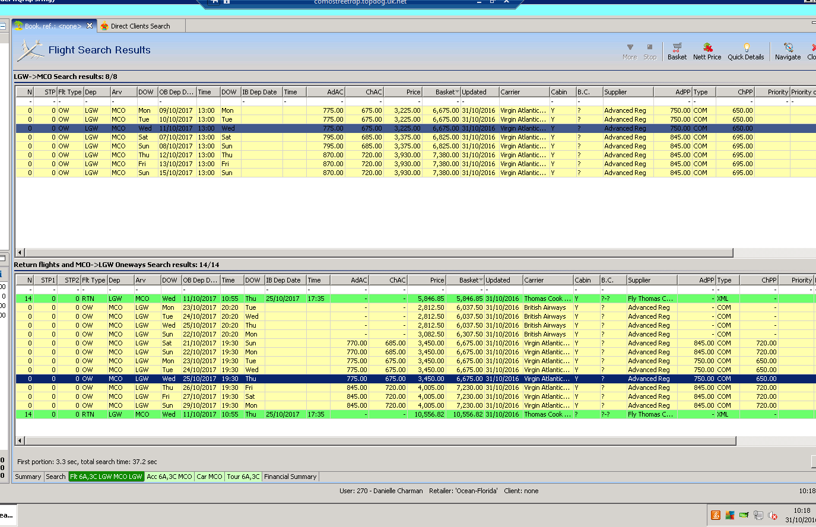This screenshot has height=527, width=816.
Task: Close the Book. ref. tab
Action: pos(90,26)
